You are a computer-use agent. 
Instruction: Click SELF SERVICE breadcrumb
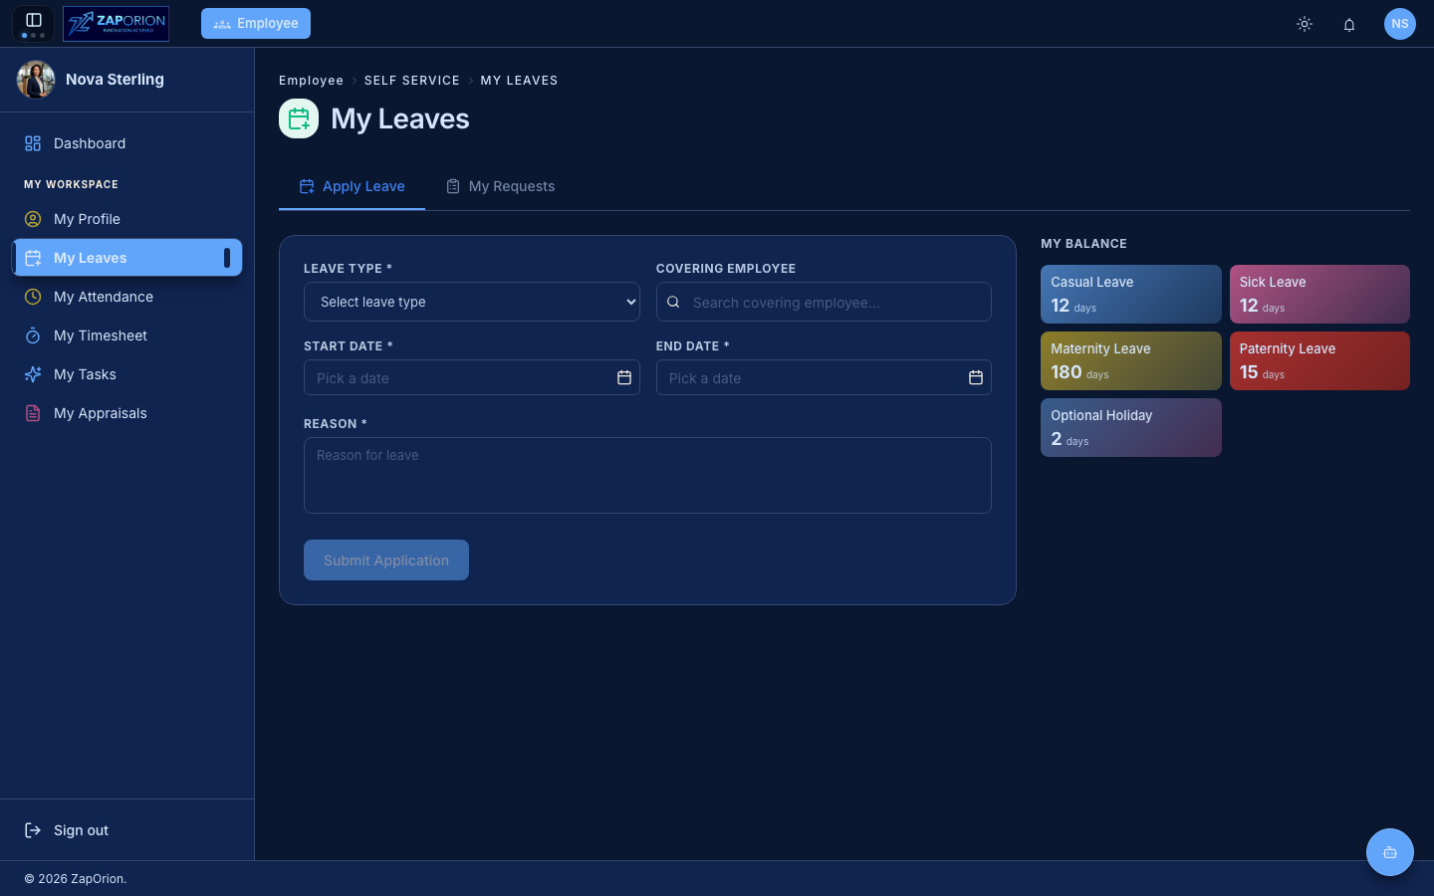(412, 81)
